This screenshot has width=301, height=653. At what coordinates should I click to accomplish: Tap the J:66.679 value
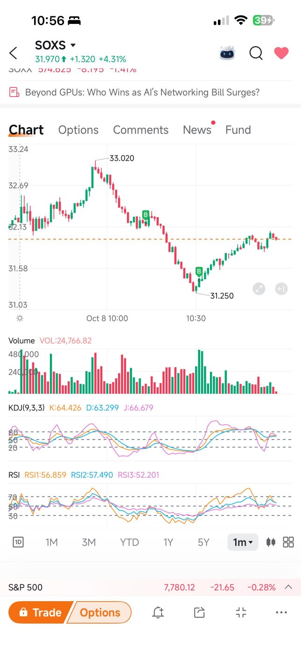138,408
